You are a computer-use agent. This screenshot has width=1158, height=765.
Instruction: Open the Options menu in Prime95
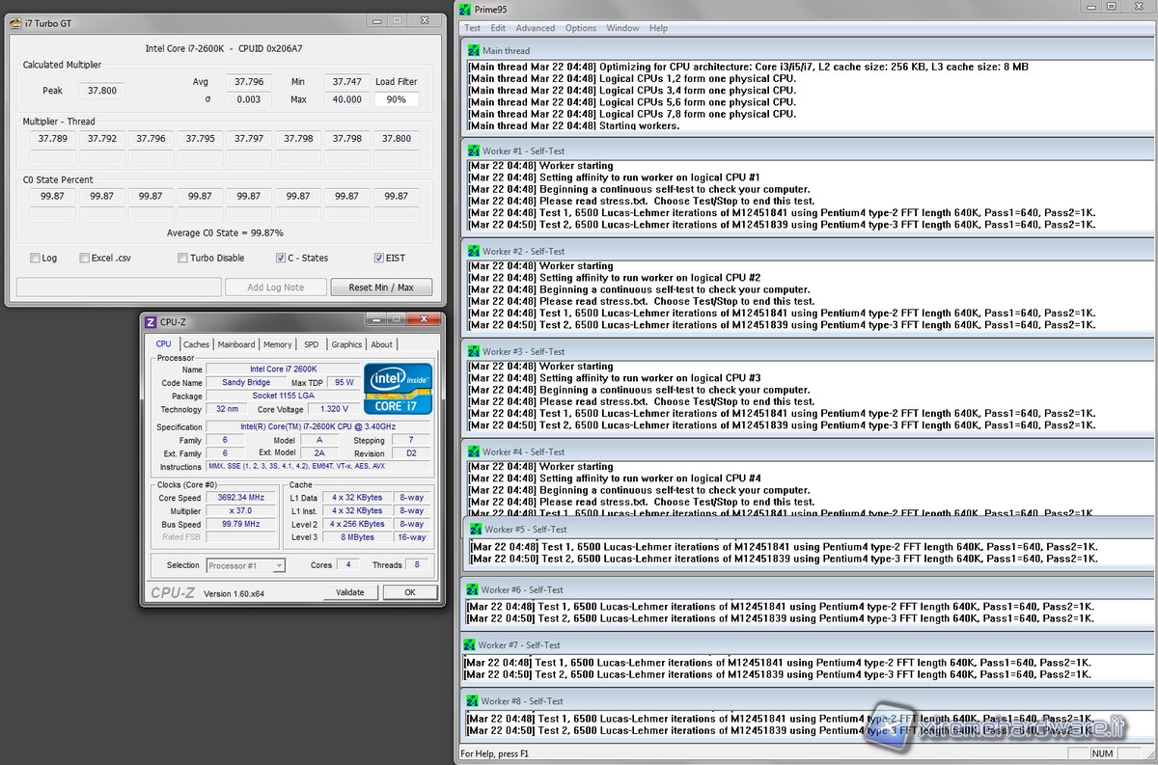pyautogui.click(x=581, y=28)
